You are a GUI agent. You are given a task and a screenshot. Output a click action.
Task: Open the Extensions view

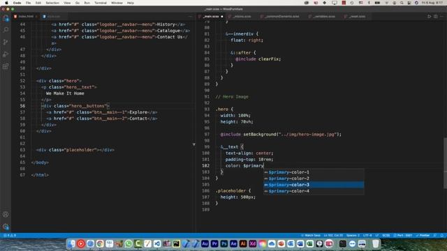tap(6, 66)
